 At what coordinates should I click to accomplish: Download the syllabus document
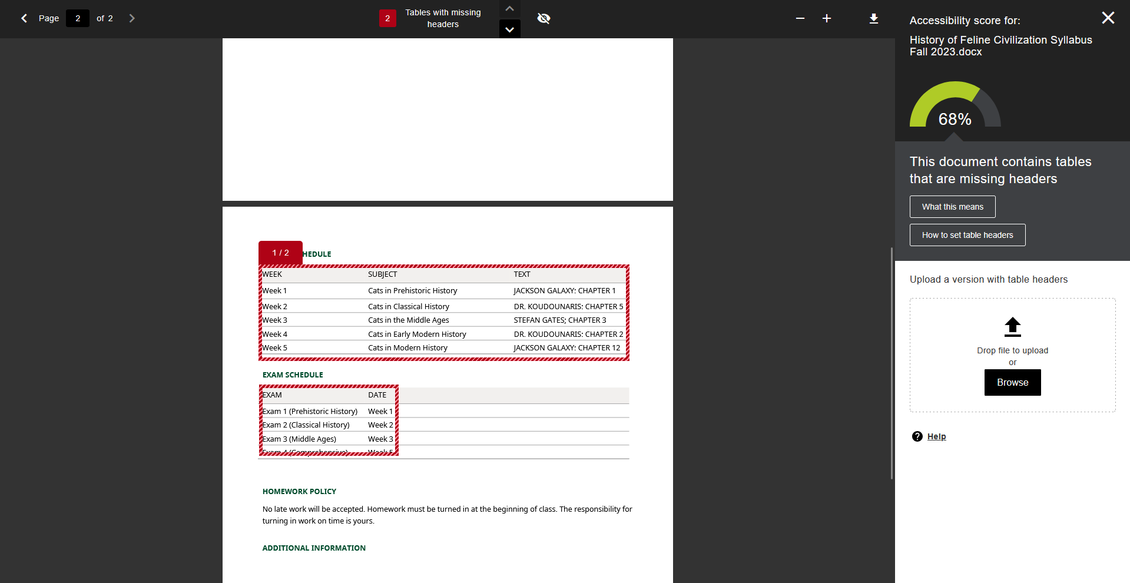pyautogui.click(x=874, y=18)
